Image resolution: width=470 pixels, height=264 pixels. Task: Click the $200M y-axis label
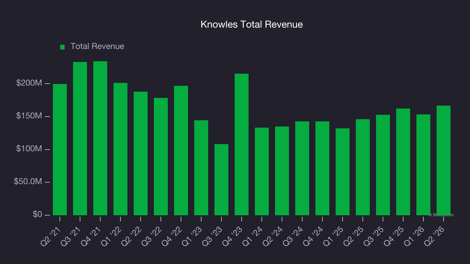tap(29, 83)
